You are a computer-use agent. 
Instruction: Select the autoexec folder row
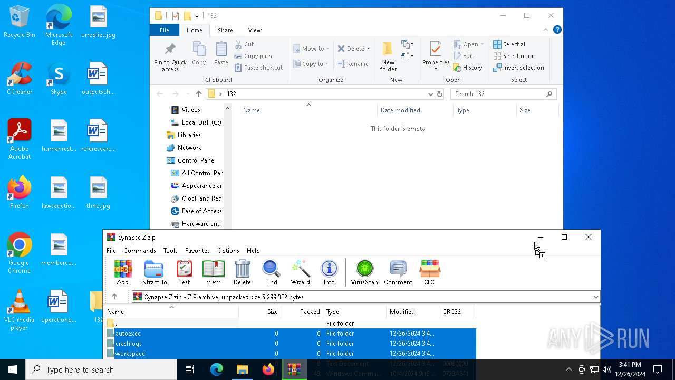290,334
